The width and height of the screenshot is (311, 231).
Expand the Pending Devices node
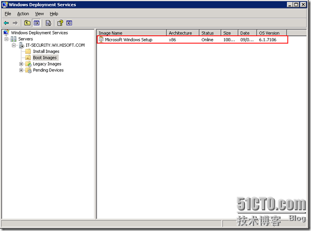click(x=21, y=70)
